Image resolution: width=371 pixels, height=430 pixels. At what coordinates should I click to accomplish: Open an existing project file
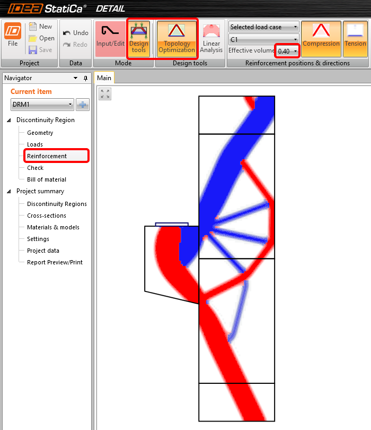pos(42,38)
